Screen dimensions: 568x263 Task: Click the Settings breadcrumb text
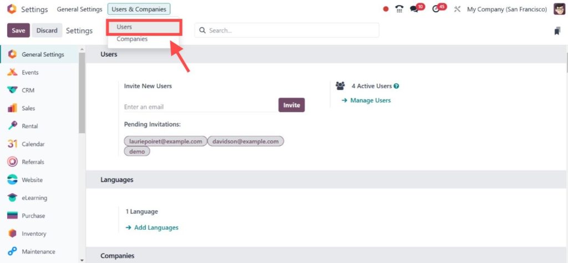pos(79,31)
